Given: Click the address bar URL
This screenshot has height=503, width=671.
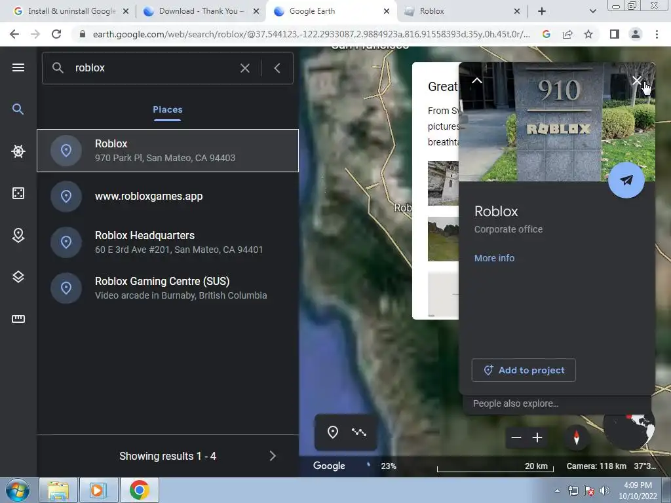Looking at the screenshot, I should click(x=311, y=34).
